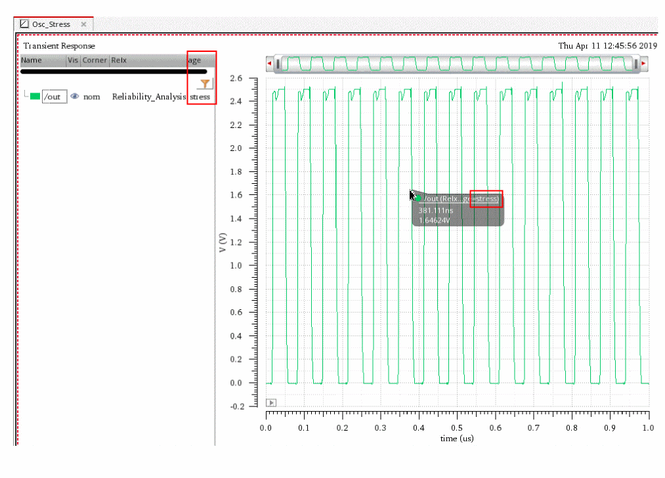Click the Vis column header

point(73,60)
